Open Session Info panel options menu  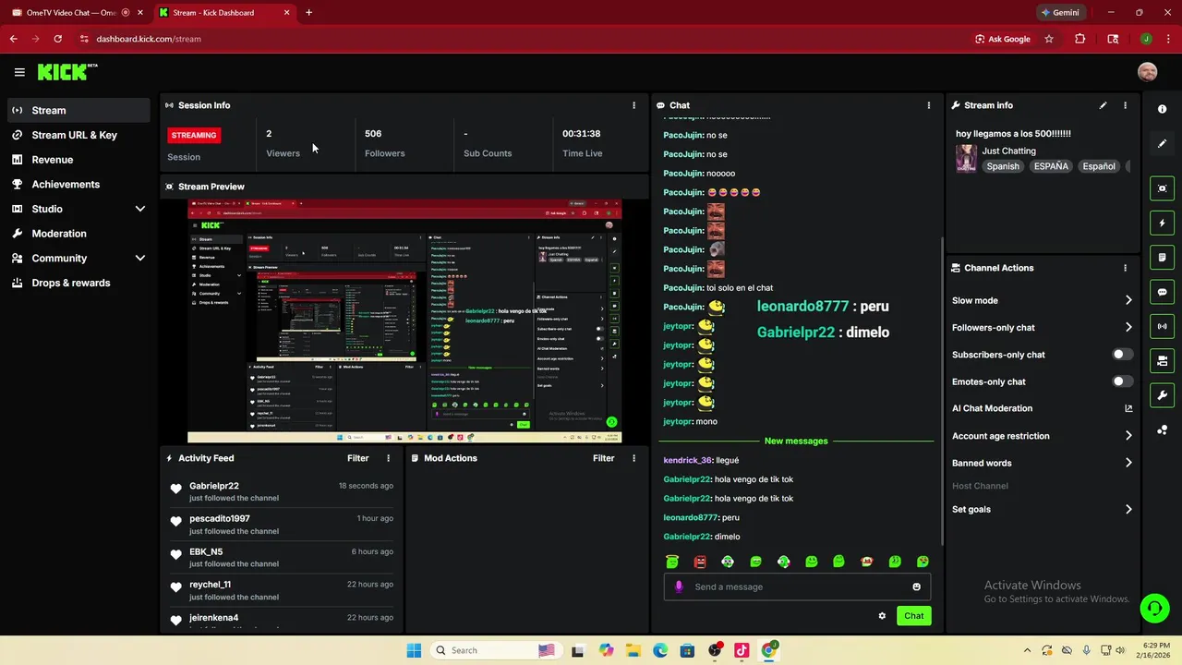[x=633, y=105]
